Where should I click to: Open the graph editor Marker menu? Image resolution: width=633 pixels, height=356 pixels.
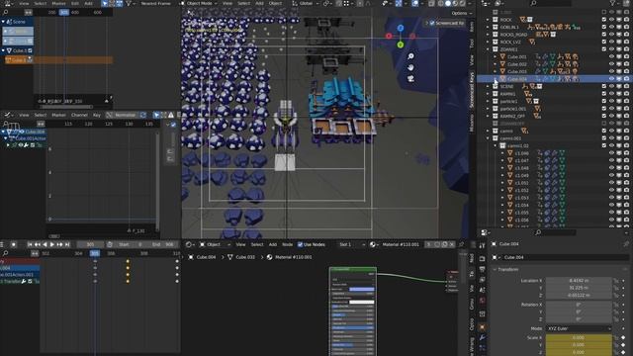[x=58, y=115]
